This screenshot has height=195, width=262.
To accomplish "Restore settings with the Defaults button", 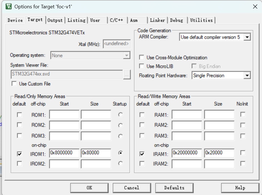I will pyautogui.click(x=174, y=188).
